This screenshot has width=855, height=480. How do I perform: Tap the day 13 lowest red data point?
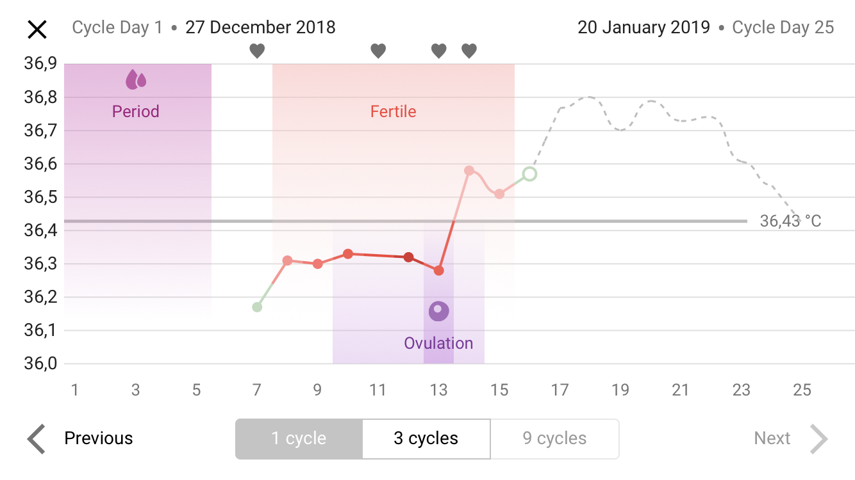(438, 271)
